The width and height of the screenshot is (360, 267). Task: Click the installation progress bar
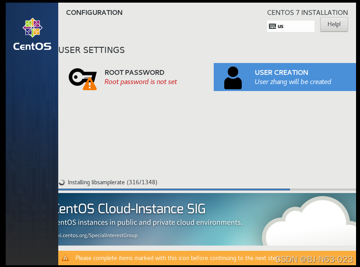[x=207, y=190]
